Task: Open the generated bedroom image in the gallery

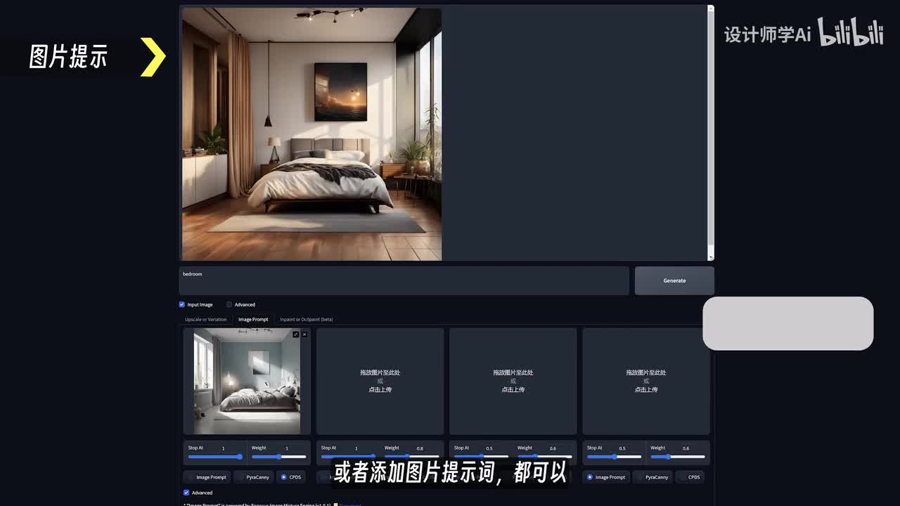Action: coord(311,134)
